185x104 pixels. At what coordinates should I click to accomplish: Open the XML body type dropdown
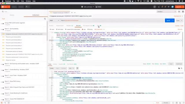[99, 29]
